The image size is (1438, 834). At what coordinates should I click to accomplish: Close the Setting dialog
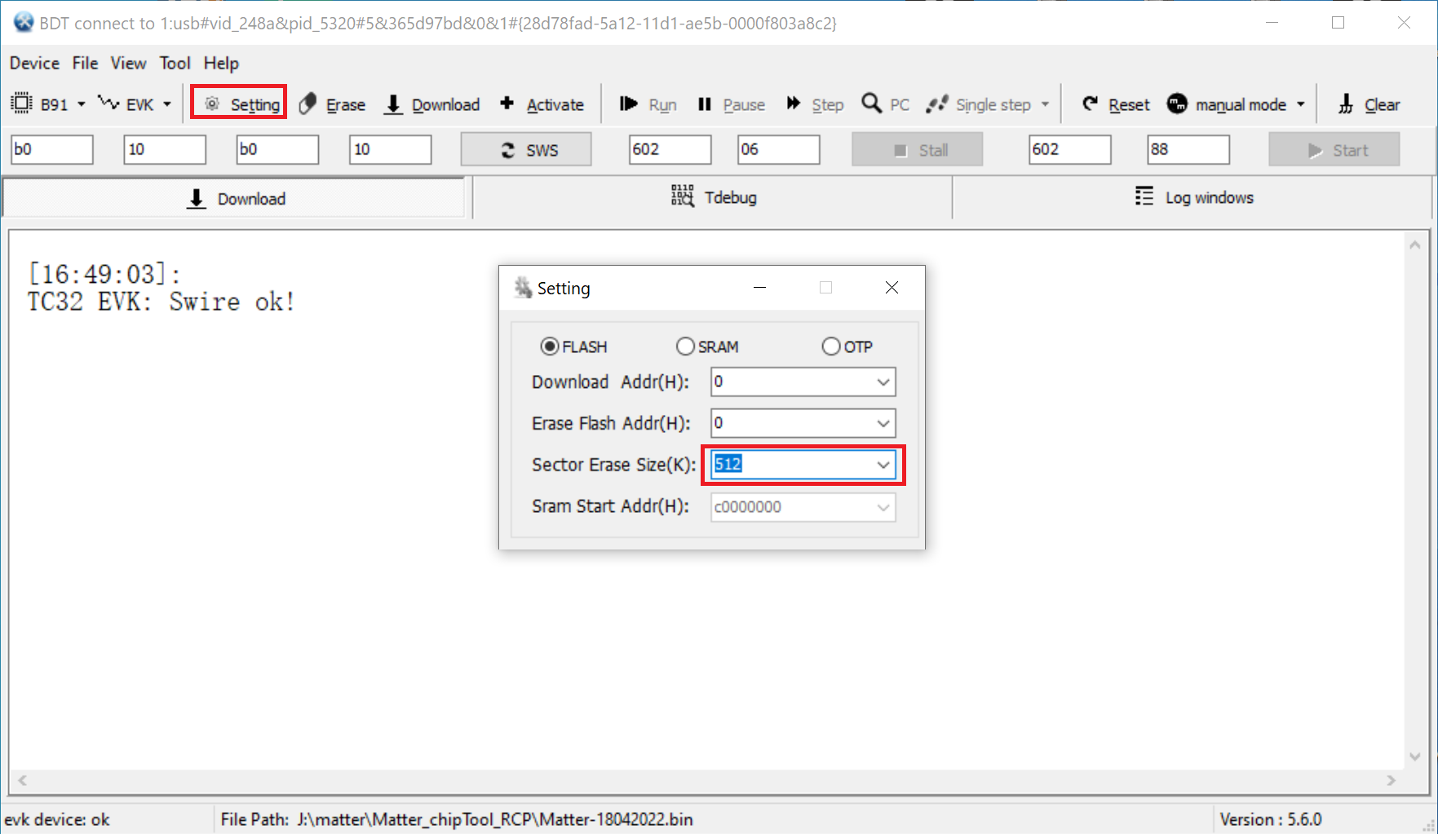[892, 287]
